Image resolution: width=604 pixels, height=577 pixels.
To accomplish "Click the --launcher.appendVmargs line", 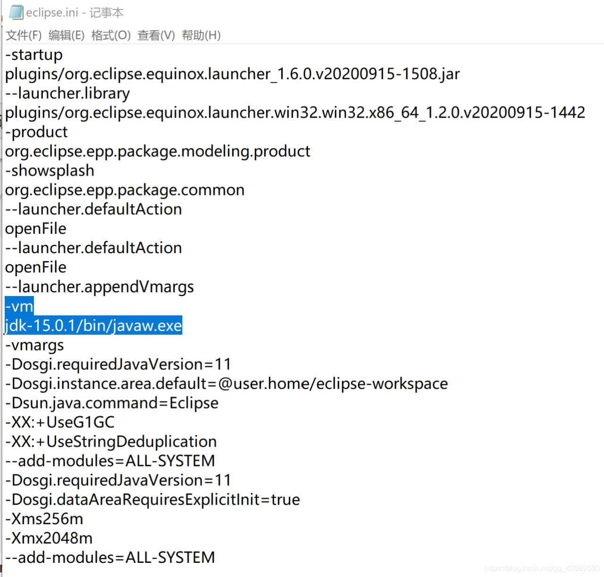I will click(x=100, y=287).
